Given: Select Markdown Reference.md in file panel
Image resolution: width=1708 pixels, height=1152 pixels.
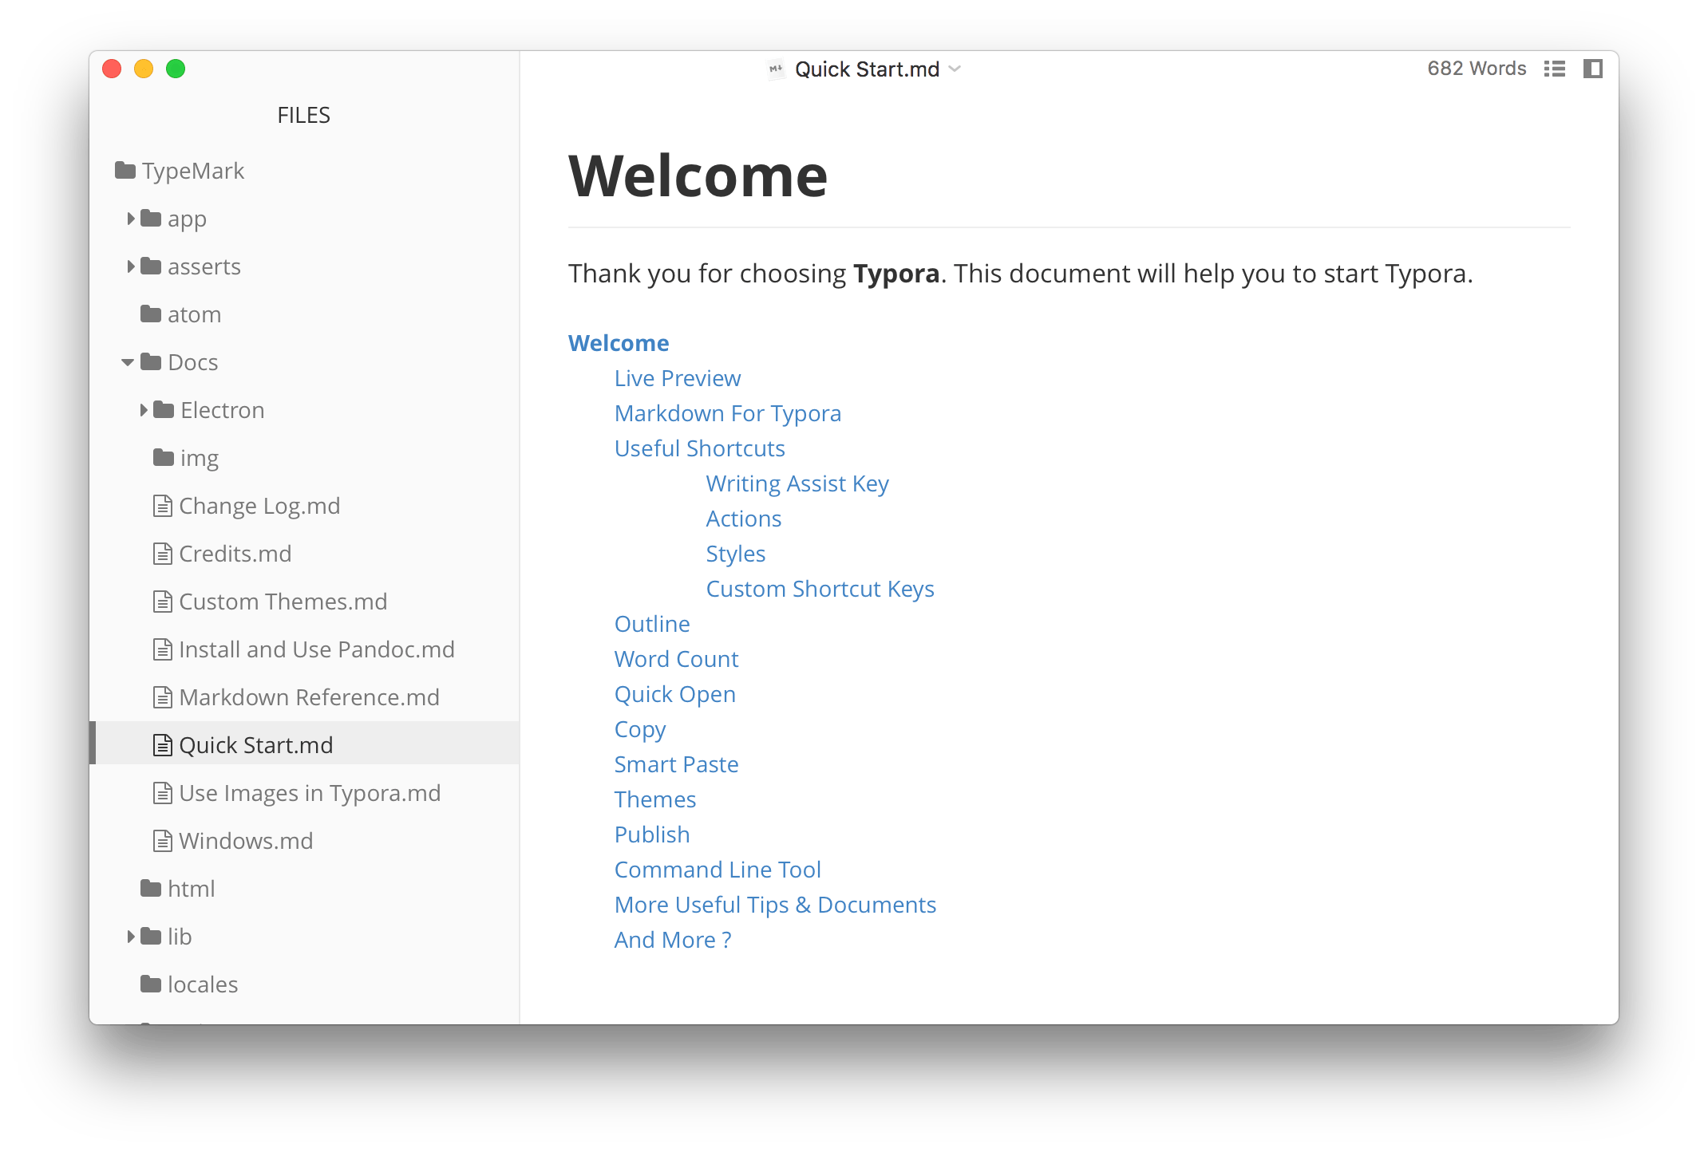Looking at the screenshot, I should 305,696.
